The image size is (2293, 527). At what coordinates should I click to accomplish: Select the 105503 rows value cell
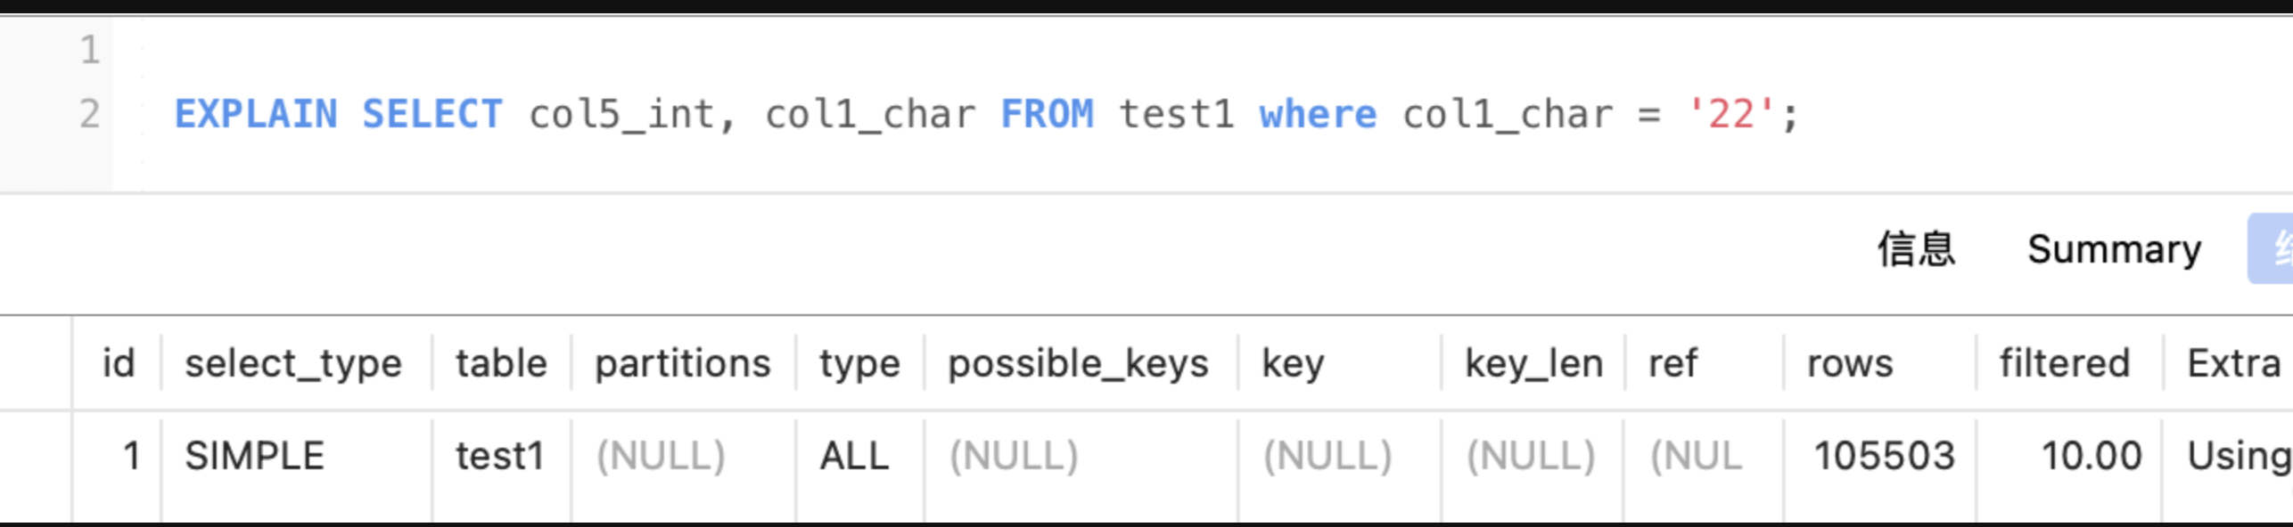1884,456
